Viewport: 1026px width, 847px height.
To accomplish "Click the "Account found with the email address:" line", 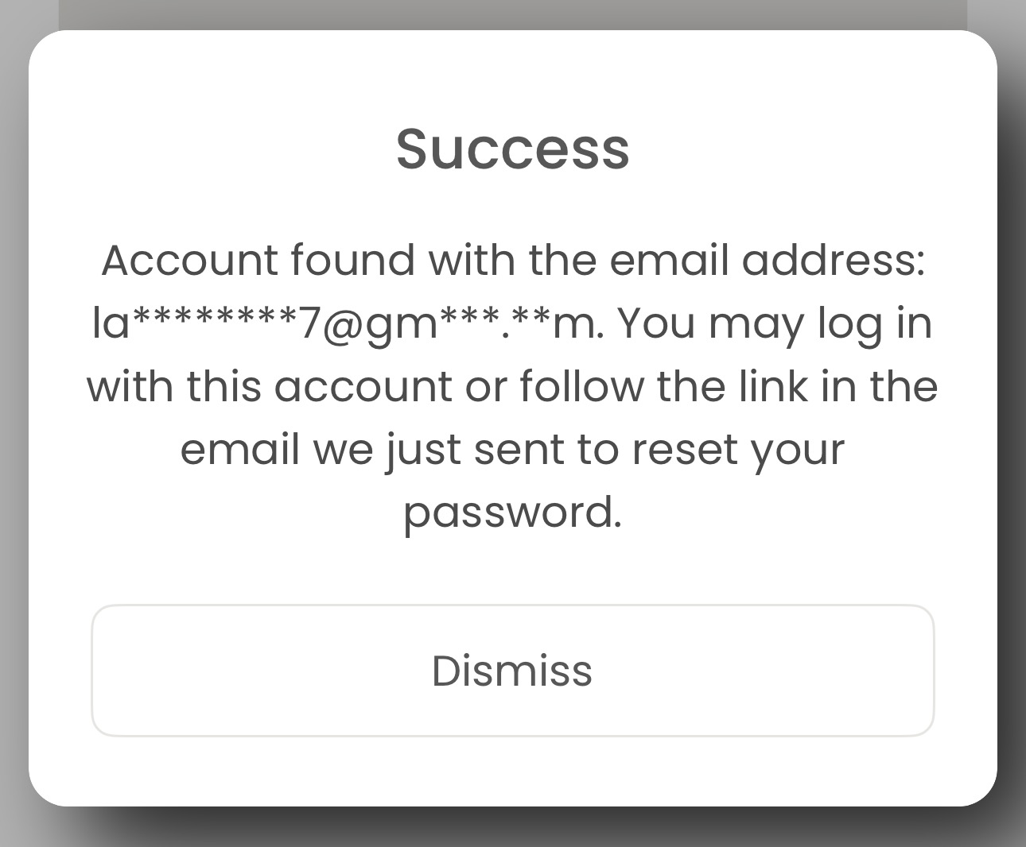I will coord(513,260).
